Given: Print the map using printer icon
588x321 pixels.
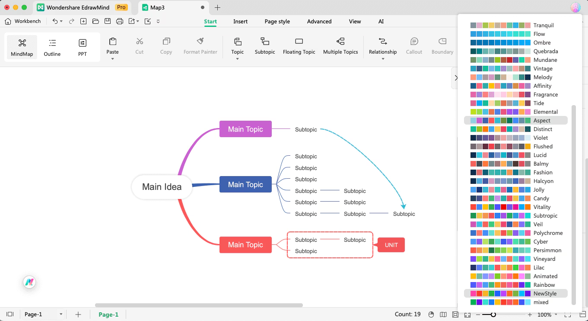Looking at the screenshot, I should point(120,21).
